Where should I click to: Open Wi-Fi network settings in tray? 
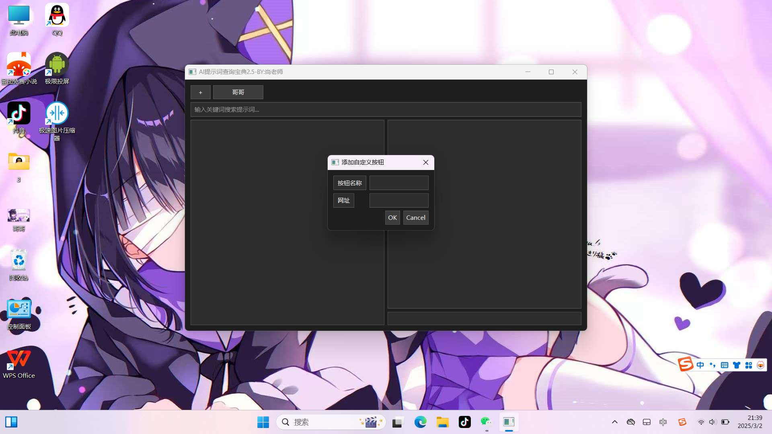click(701, 422)
